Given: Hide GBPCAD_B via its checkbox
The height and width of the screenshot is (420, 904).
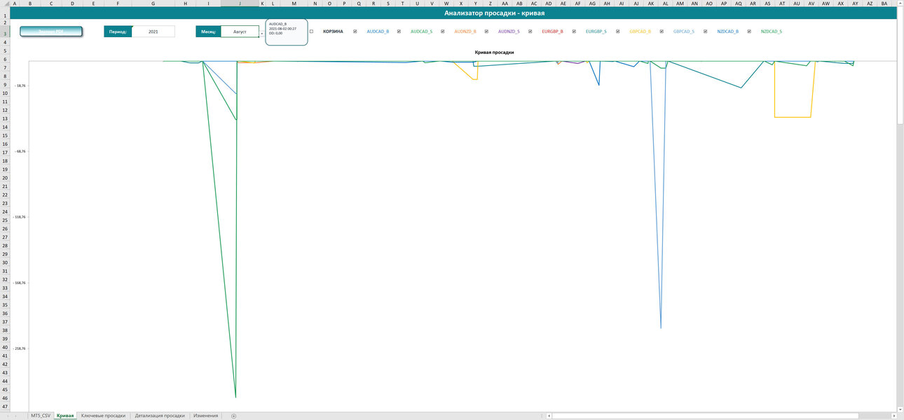Looking at the screenshot, I should pos(618,32).
